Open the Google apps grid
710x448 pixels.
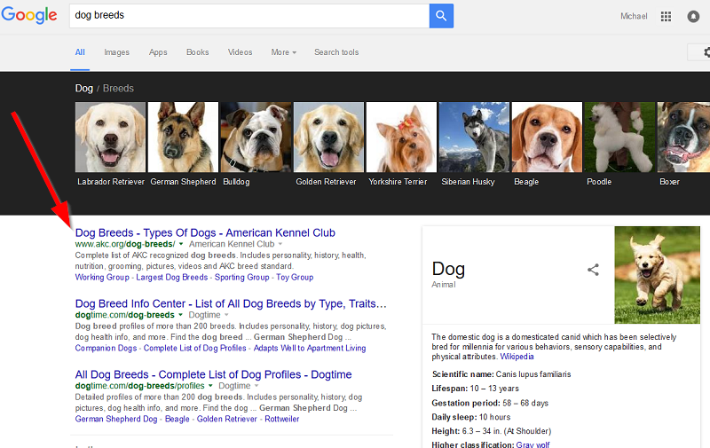pos(666,16)
